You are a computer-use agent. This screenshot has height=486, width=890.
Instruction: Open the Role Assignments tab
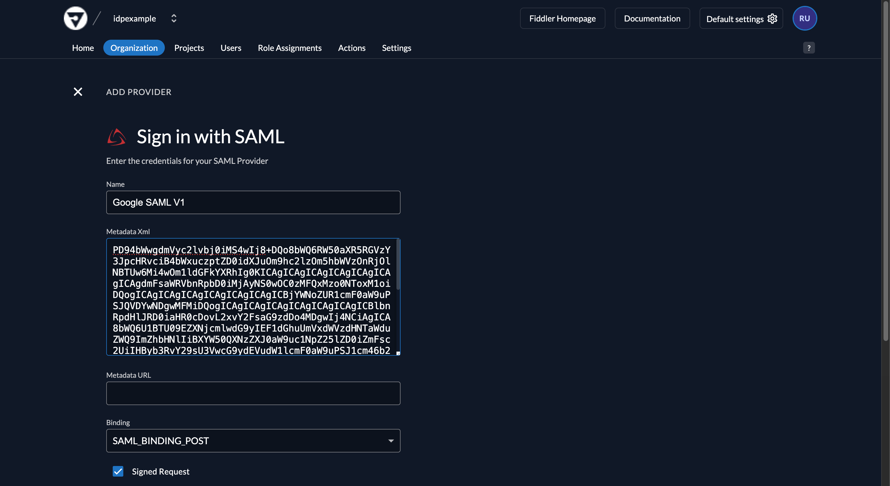[290, 48]
